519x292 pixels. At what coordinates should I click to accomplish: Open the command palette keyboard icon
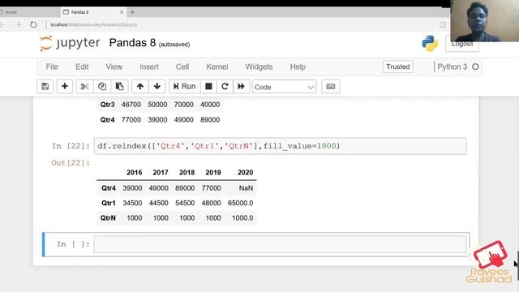pos(331,87)
